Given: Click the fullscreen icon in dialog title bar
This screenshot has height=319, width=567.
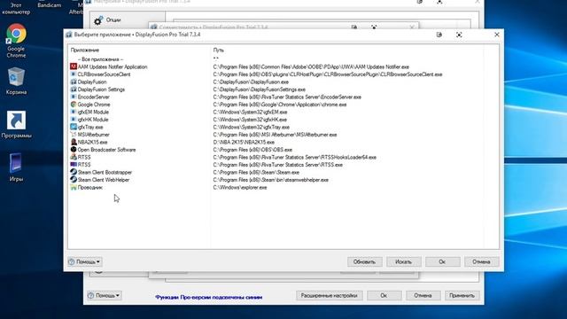Looking at the screenshot, I should (x=459, y=35).
